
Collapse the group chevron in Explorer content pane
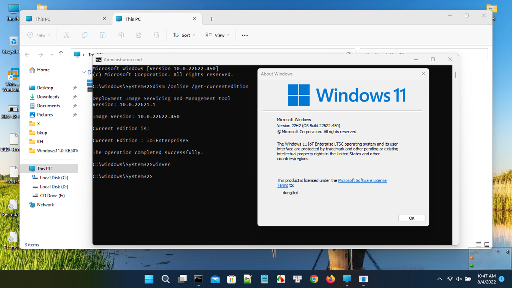84,72
